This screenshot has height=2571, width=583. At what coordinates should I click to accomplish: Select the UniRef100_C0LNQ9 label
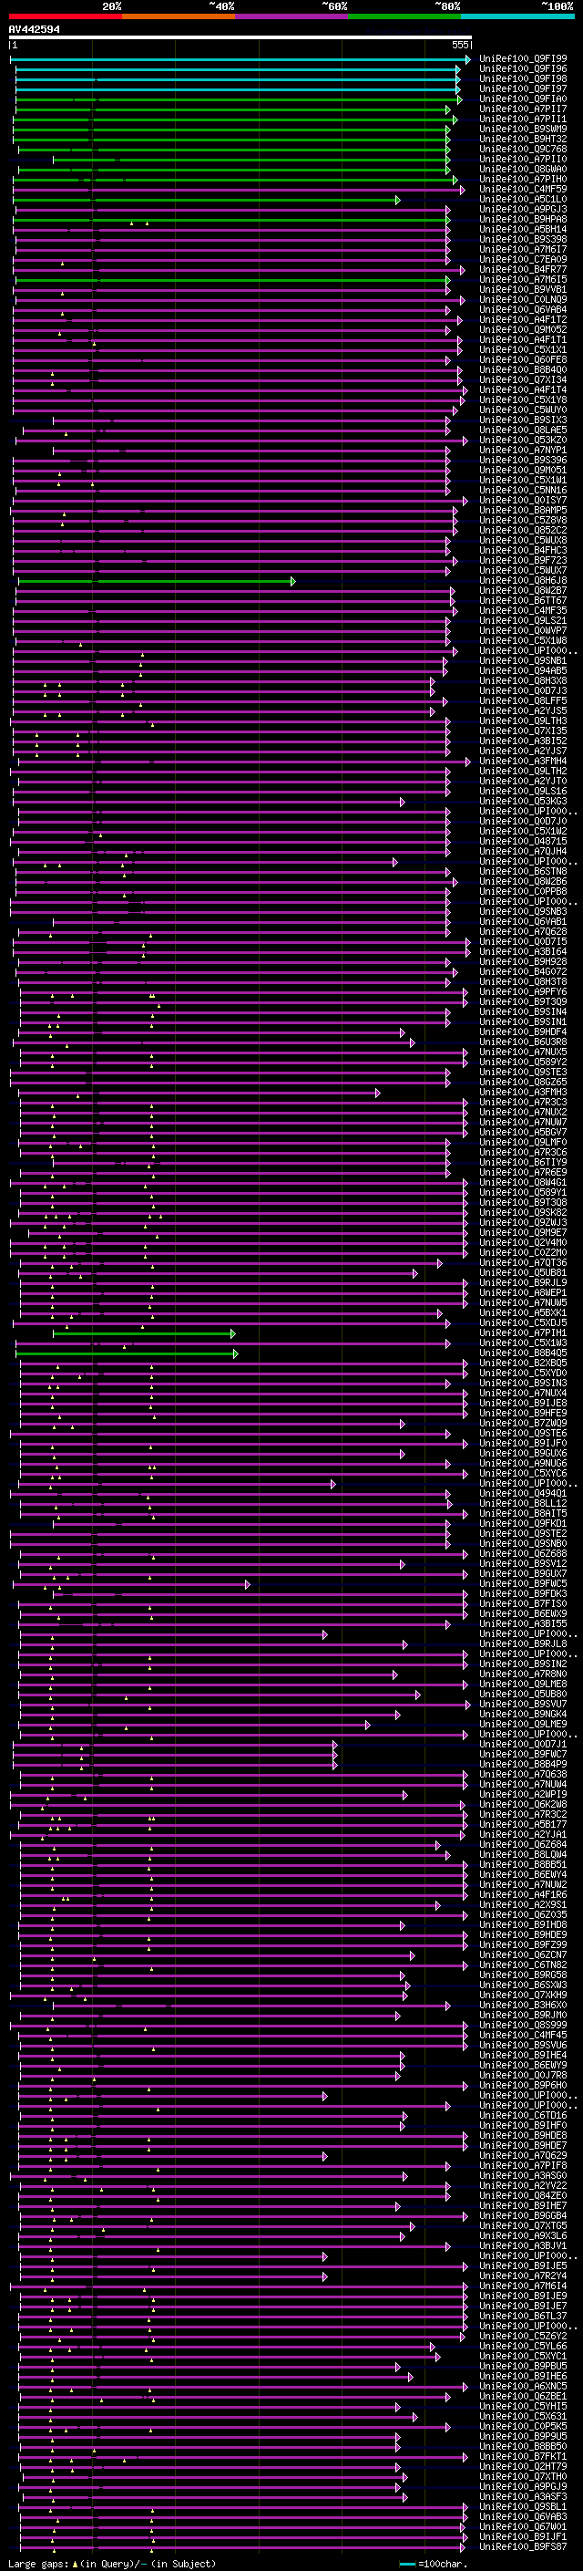point(523,300)
